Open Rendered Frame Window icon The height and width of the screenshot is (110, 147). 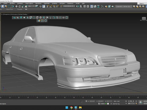[109, 6]
